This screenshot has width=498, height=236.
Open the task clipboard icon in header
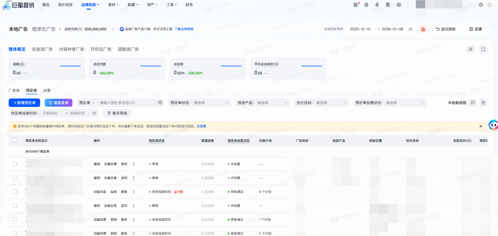click(x=366, y=5)
